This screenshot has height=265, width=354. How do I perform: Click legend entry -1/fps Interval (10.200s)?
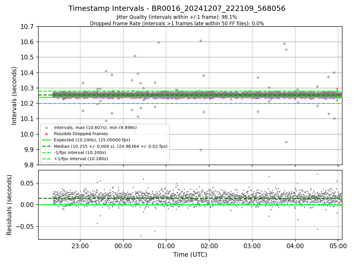(80, 153)
